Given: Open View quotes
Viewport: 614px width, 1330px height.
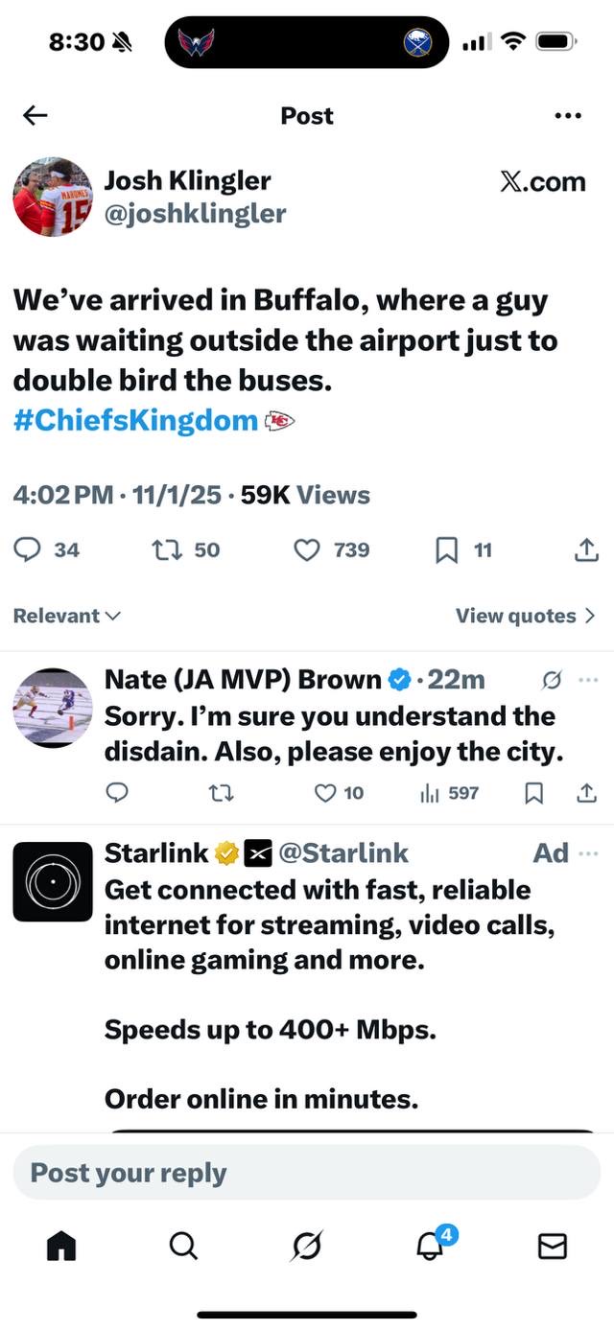Looking at the screenshot, I should click(526, 616).
